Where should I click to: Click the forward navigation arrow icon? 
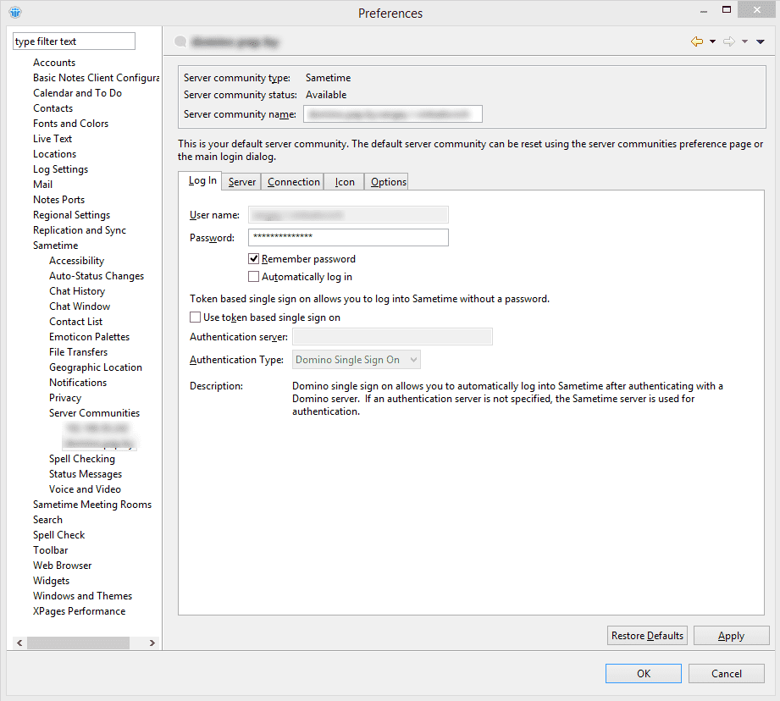729,41
